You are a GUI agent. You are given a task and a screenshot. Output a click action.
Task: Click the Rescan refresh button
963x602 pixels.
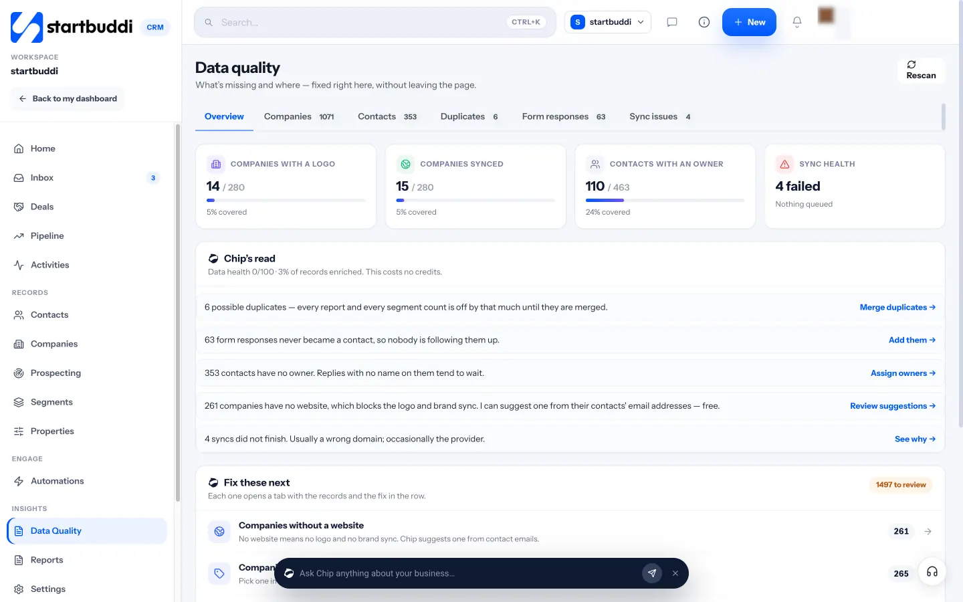[x=921, y=70]
